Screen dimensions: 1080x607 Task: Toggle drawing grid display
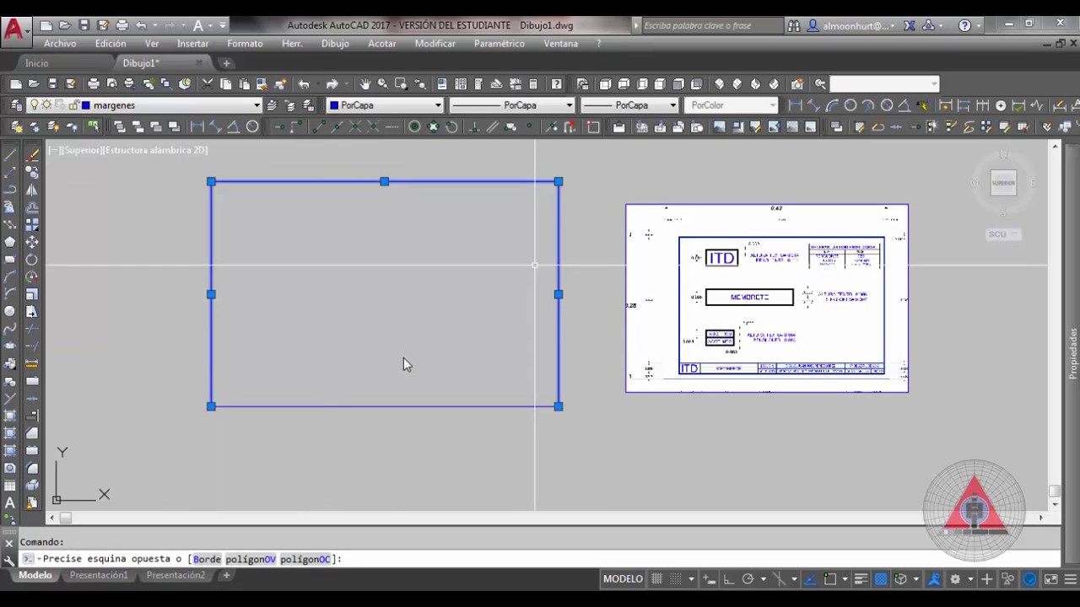[x=656, y=579]
